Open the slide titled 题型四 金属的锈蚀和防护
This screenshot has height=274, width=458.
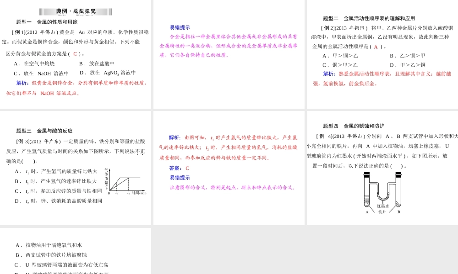(382, 168)
